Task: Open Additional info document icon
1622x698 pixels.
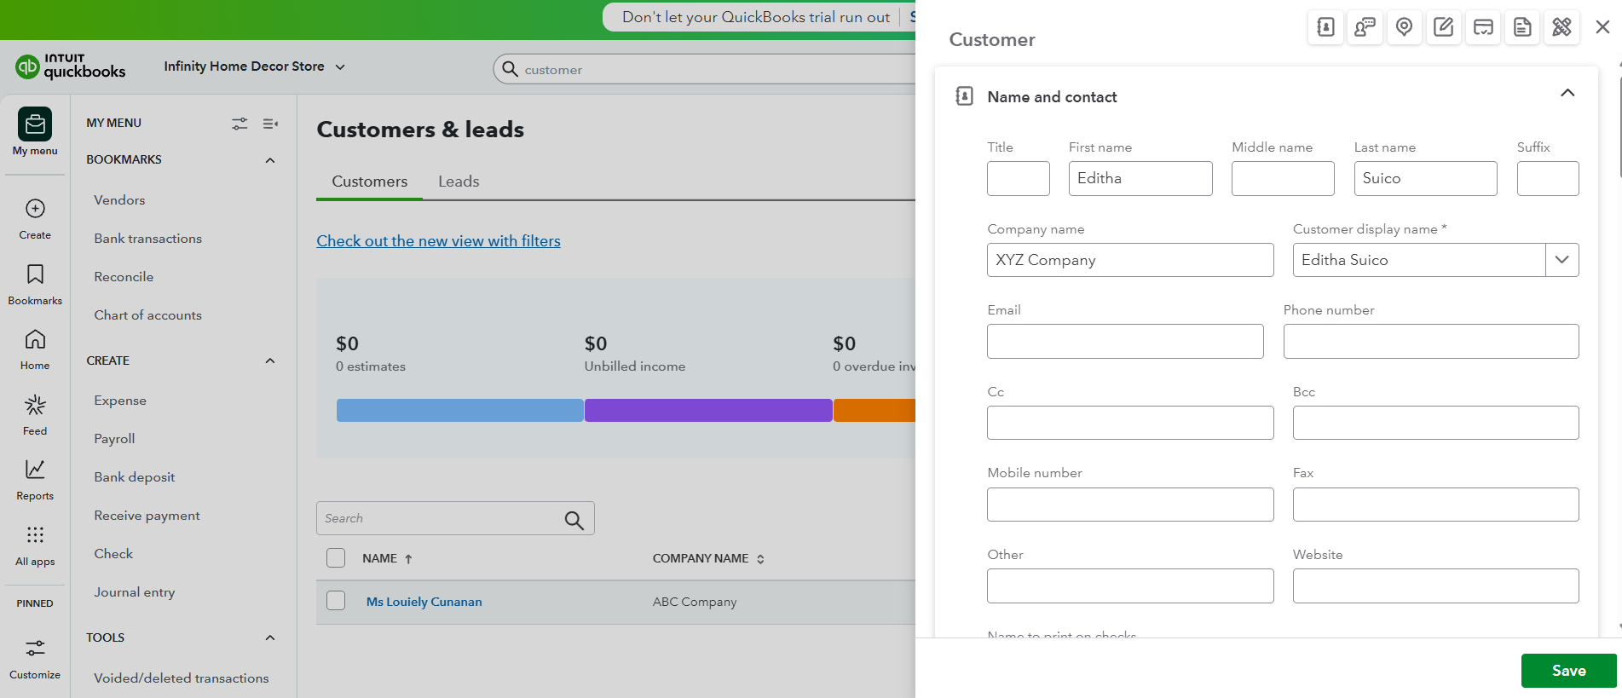Action: tap(1522, 27)
